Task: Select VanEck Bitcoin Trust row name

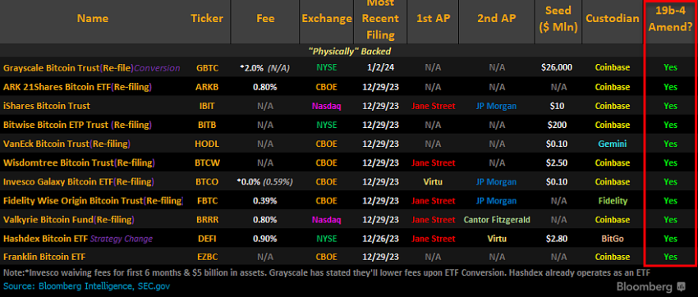Action: click(x=67, y=144)
